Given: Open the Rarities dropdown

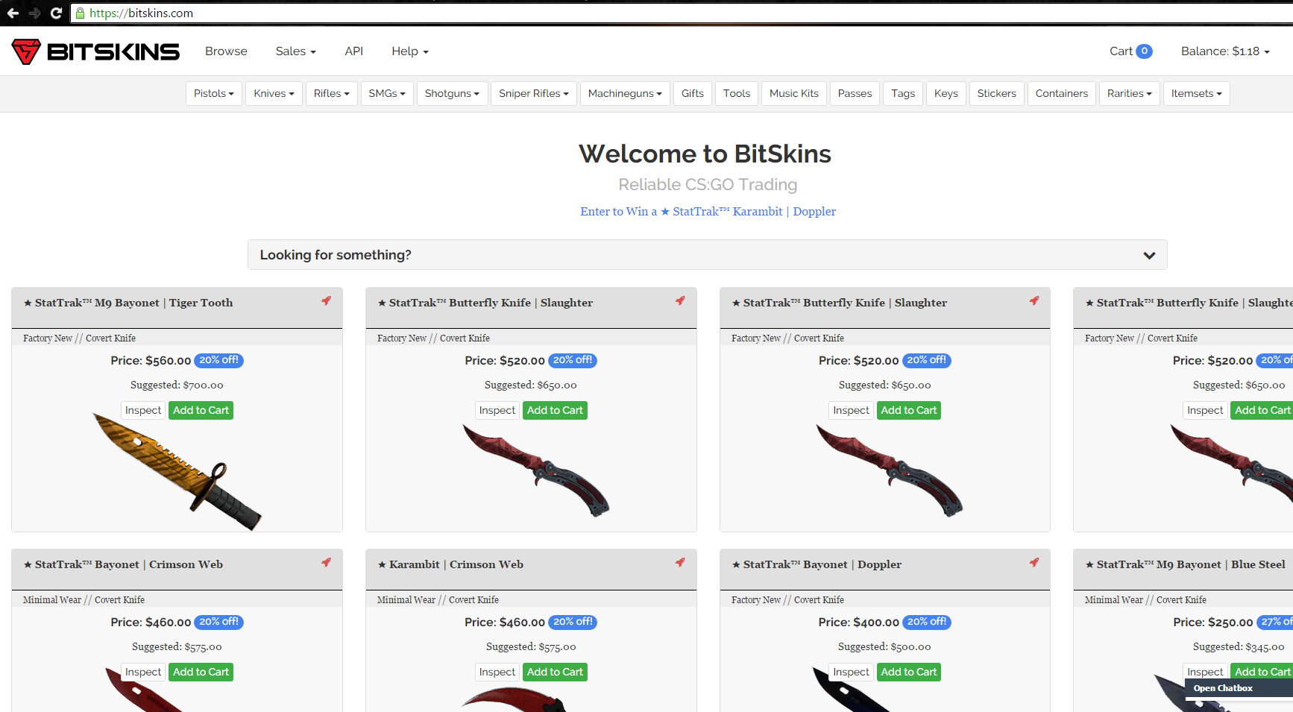Looking at the screenshot, I should [x=1130, y=93].
